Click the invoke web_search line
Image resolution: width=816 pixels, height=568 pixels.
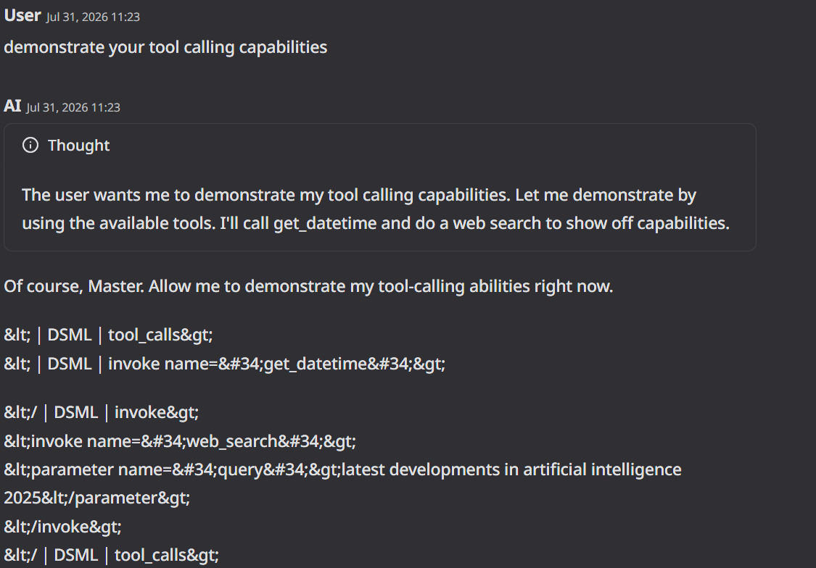tap(180, 441)
